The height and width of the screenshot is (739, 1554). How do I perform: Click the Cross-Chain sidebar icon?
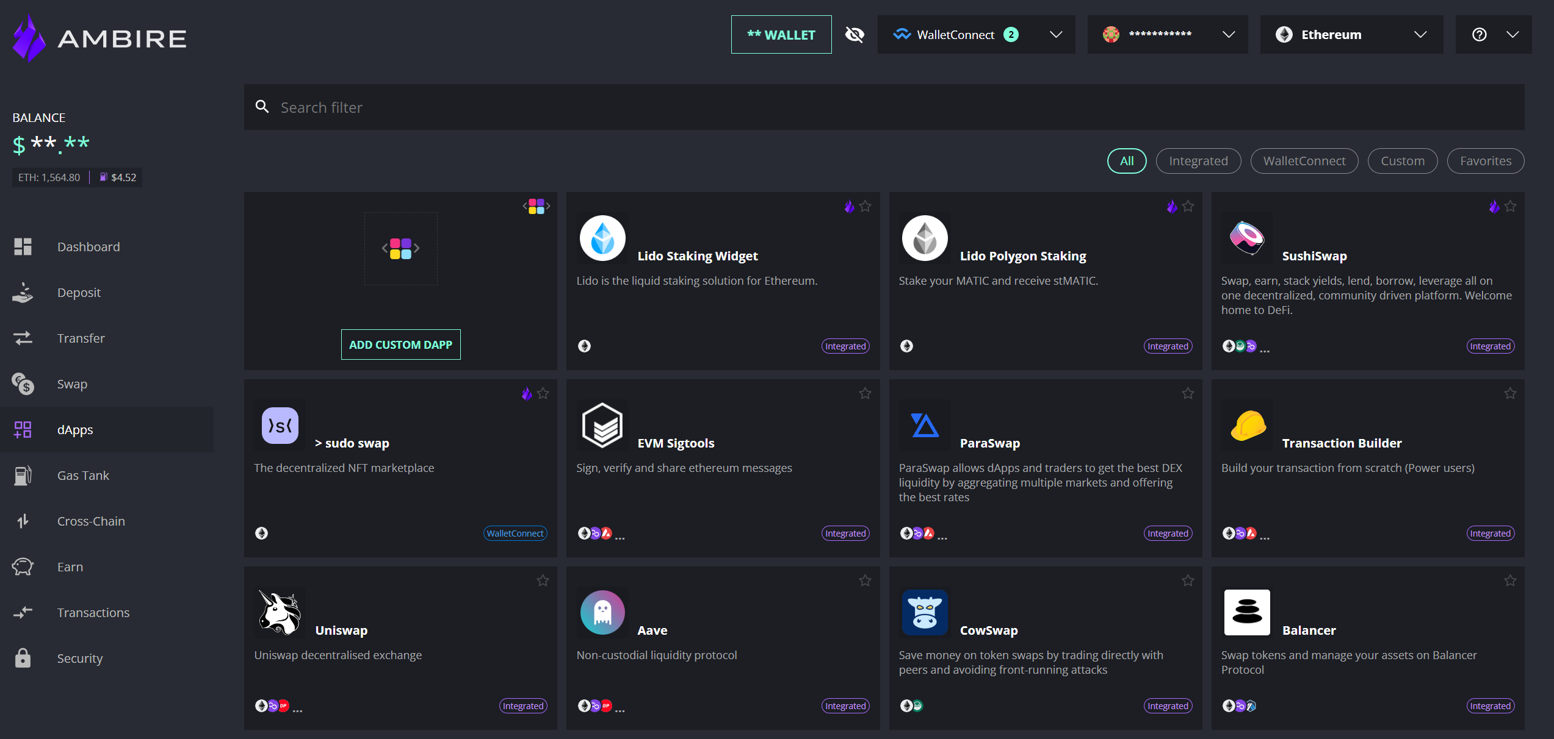[23, 521]
